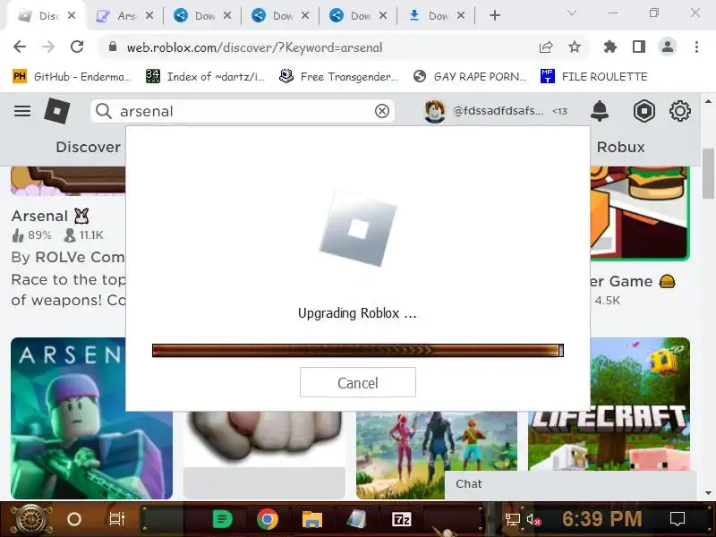This screenshot has height=537, width=716.
Task: Go back in Chrome
Action: [20, 47]
